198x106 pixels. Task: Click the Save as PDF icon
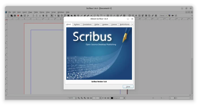tap(28, 15)
